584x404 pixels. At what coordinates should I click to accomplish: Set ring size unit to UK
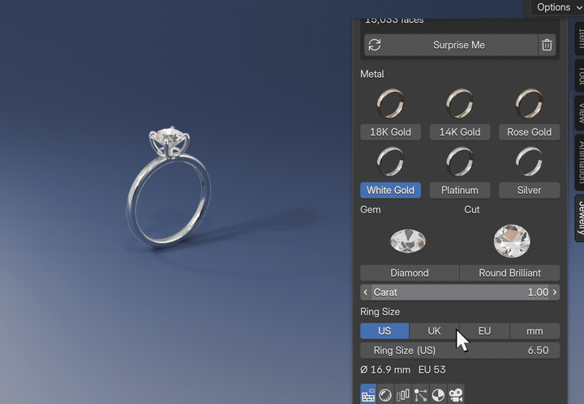(x=434, y=331)
